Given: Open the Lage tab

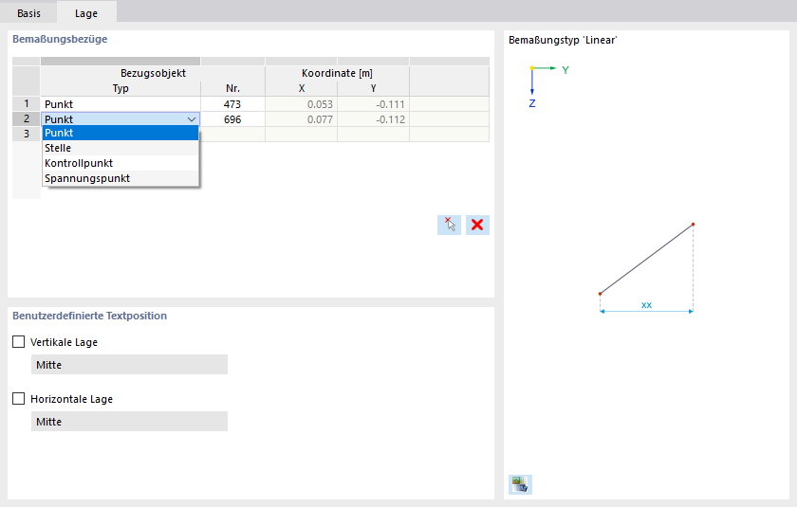Looking at the screenshot, I should click(x=86, y=13).
